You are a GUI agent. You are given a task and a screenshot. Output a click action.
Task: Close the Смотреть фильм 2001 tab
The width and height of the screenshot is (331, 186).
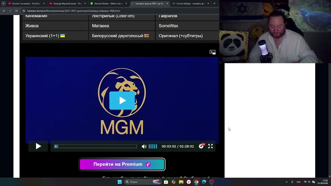tap(167, 4)
